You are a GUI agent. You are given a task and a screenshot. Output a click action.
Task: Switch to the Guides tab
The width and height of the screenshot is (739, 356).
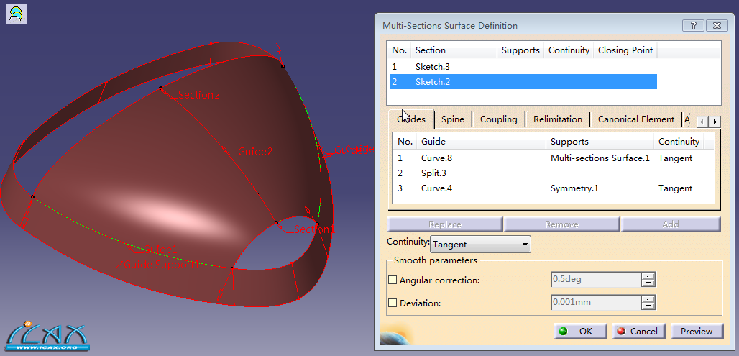click(x=411, y=119)
